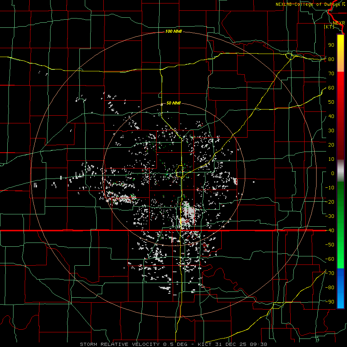The height and width of the screenshot is (347, 347).
Task: Click the -70 value on the velocity scale
Action: [x=330, y=273]
